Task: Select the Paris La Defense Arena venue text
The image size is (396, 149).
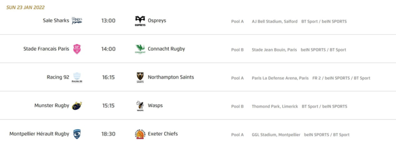Action: tap(280, 78)
